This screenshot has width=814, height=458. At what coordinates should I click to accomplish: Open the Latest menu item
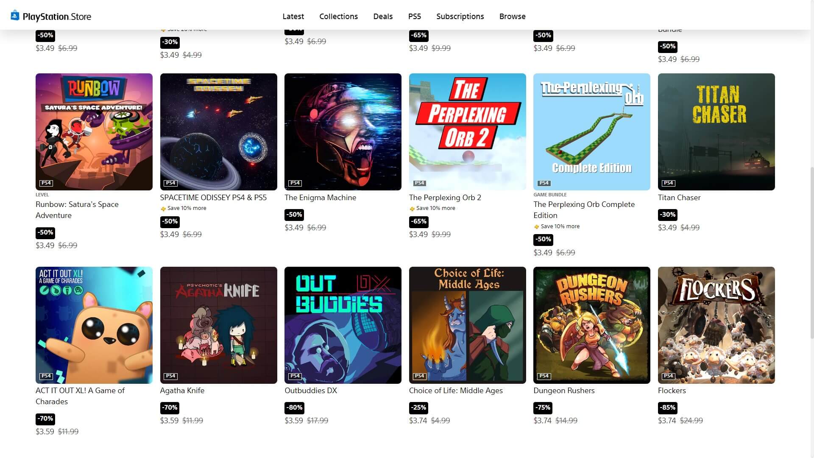pos(293,17)
